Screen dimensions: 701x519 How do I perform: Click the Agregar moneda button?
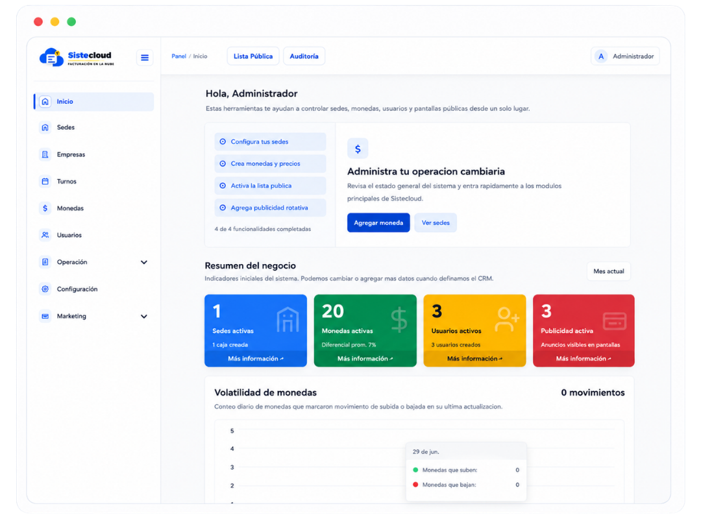point(378,223)
